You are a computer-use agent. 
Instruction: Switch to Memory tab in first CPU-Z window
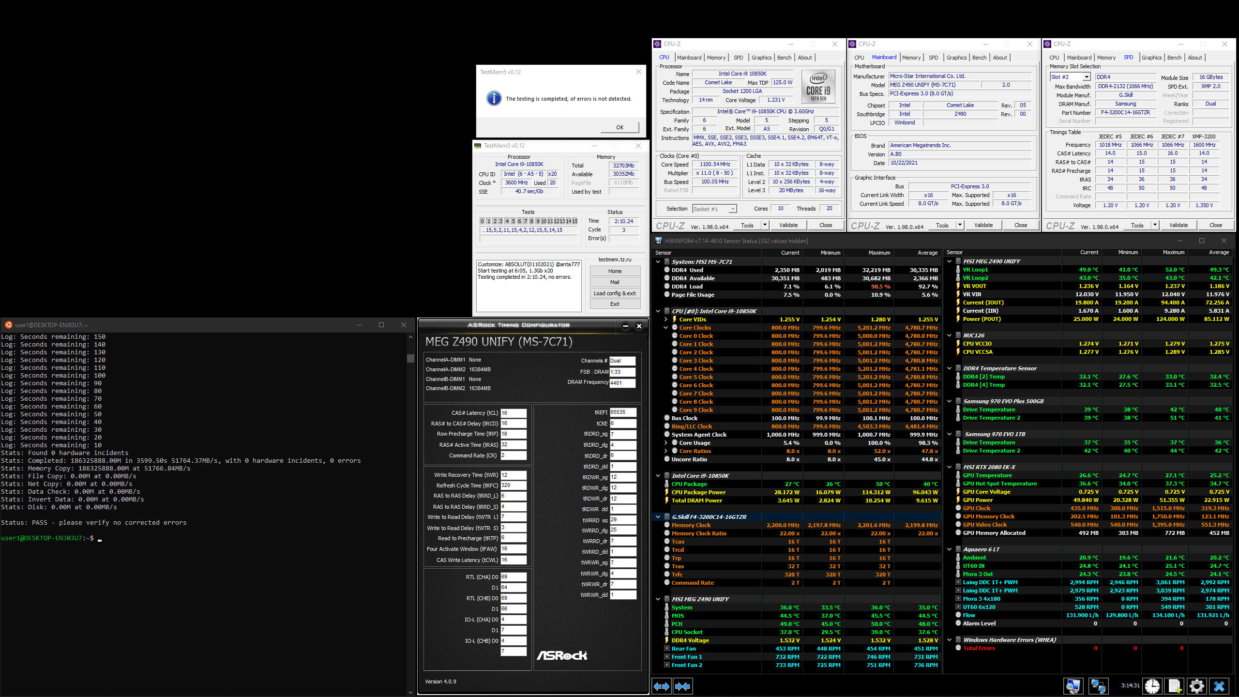(x=716, y=58)
